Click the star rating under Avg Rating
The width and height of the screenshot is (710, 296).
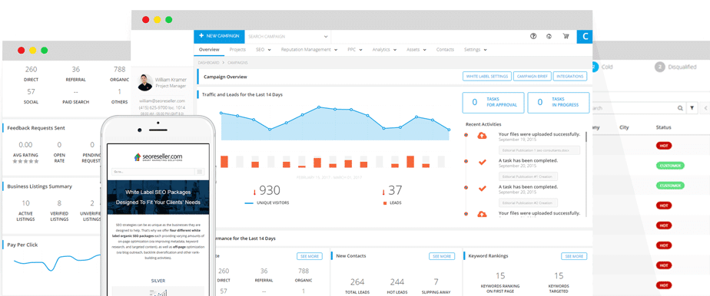pos(26,161)
